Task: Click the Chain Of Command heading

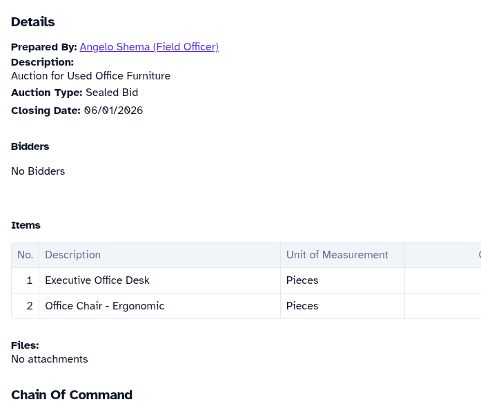Action: [x=72, y=394]
